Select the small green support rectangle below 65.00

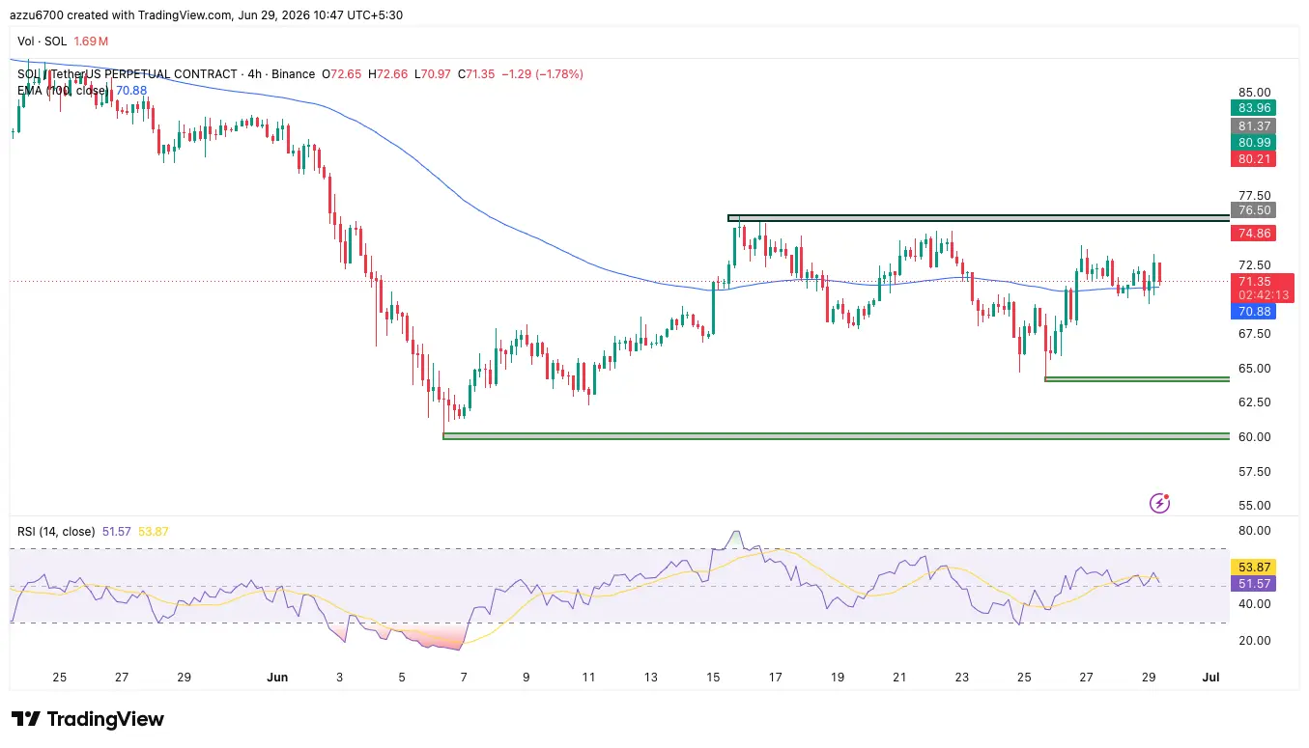click(1137, 379)
